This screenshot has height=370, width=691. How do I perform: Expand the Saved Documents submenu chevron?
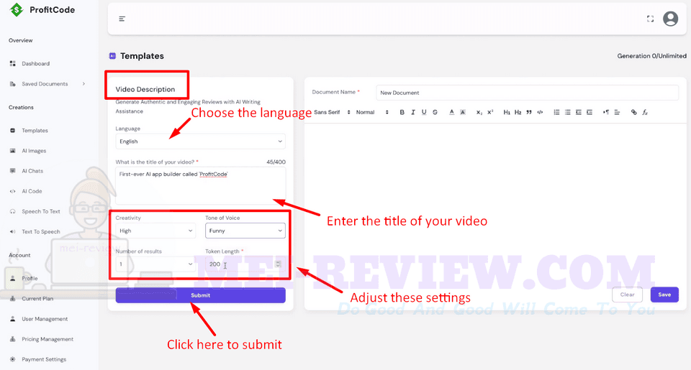[83, 83]
